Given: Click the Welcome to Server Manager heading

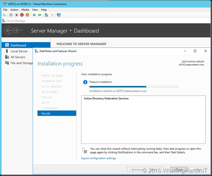Looking at the screenshot, I should 81,44.
